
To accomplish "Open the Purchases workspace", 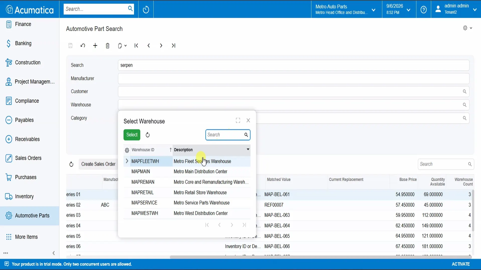I will coord(30,177).
